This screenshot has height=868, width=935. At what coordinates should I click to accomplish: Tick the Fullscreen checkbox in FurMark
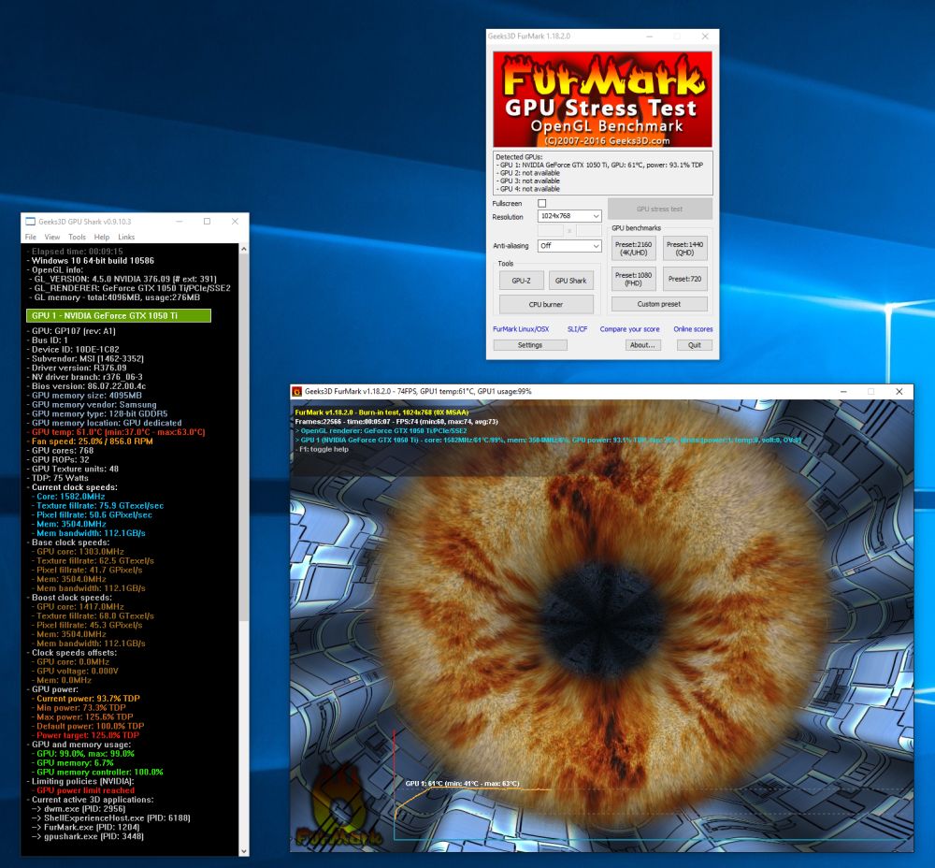click(541, 203)
